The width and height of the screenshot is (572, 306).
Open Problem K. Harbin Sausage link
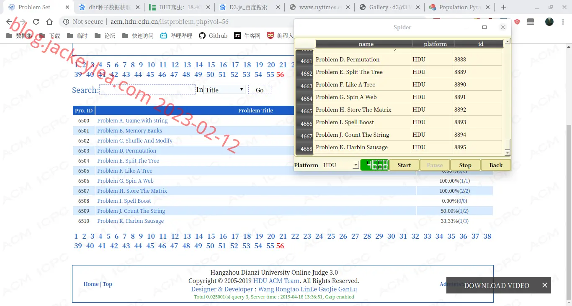tap(130, 221)
